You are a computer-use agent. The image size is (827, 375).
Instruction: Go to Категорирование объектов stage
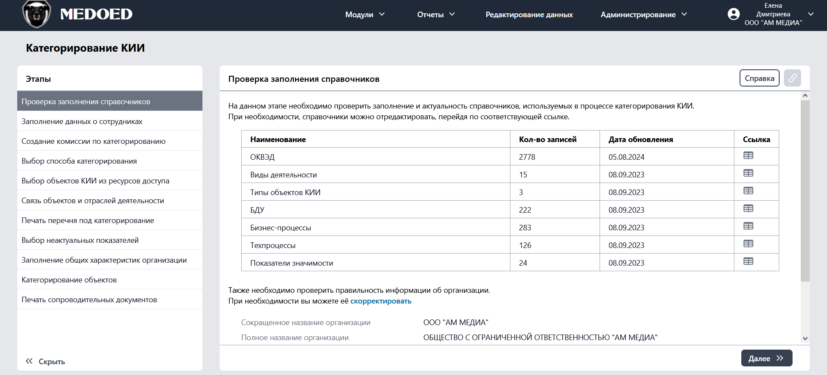(x=69, y=280)
